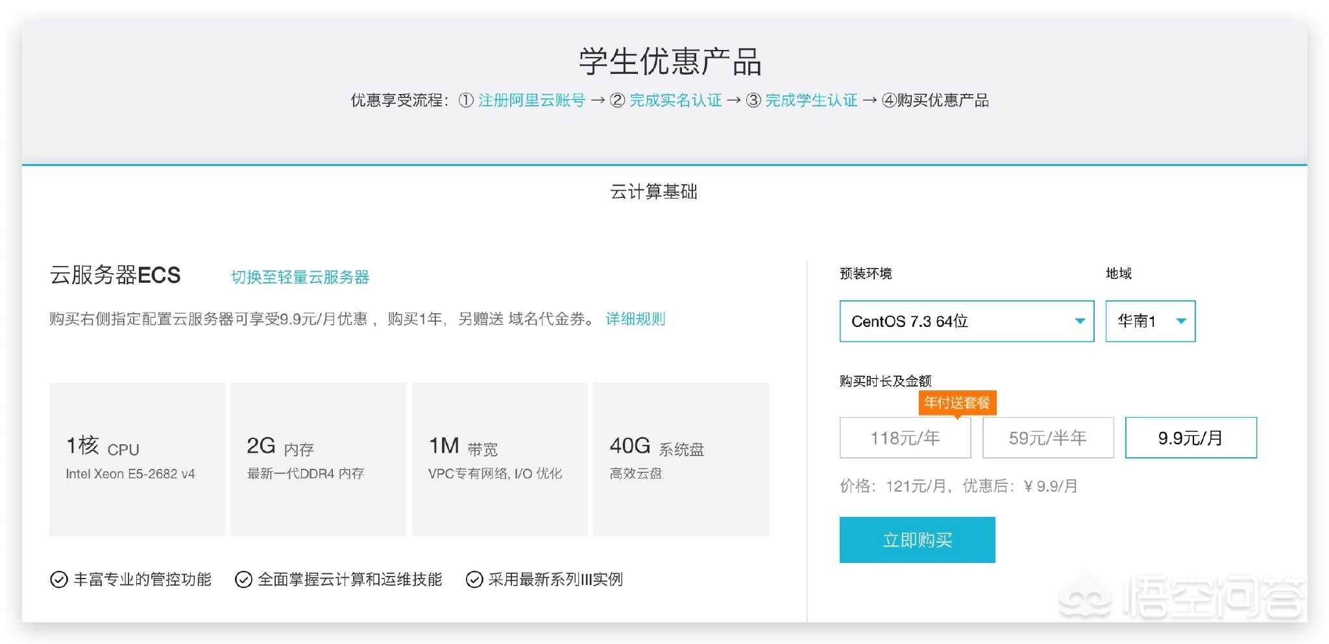
Task: Open the 完成学生认证 link
Action: point(811,100)
